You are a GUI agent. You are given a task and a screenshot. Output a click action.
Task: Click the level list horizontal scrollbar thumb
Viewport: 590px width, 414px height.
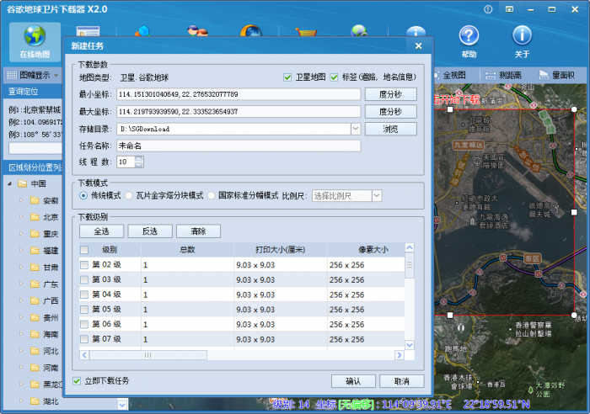(x=147, y=355)
